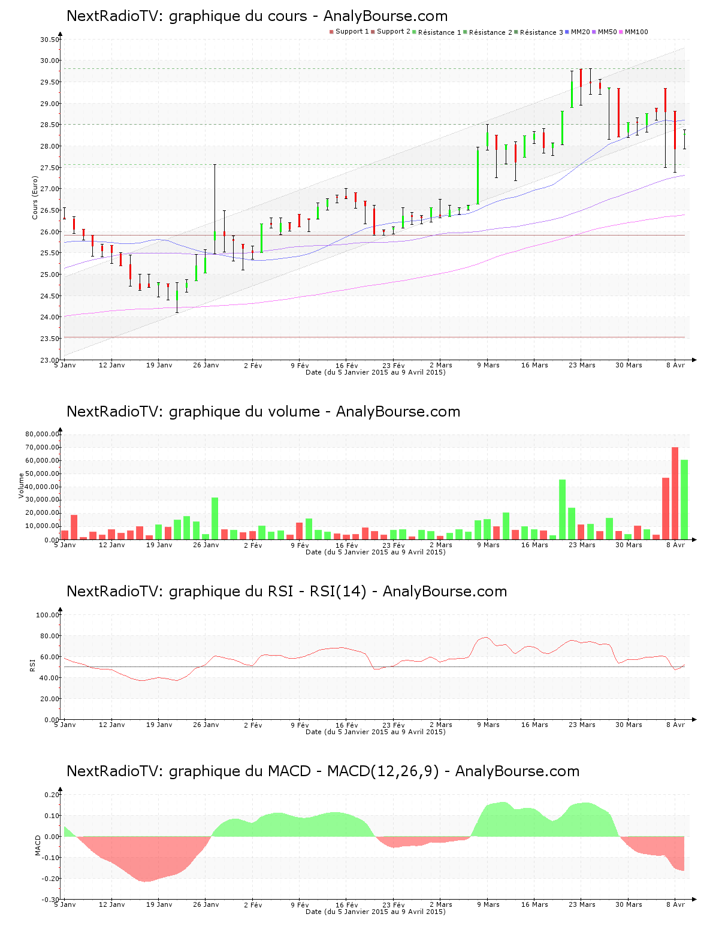Viewport: 719px width, 929px height.
Task: Click '26 Janv' date on the price chart
Action: pyautogui.click(x=206, y=365)
